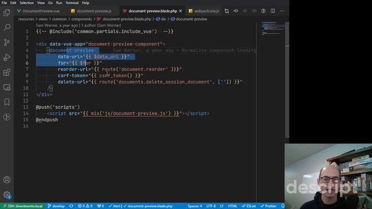The width and height of the screenshot is (372, 209).
Task: Click line number 13 in the gutter
Action: point(26,107)
